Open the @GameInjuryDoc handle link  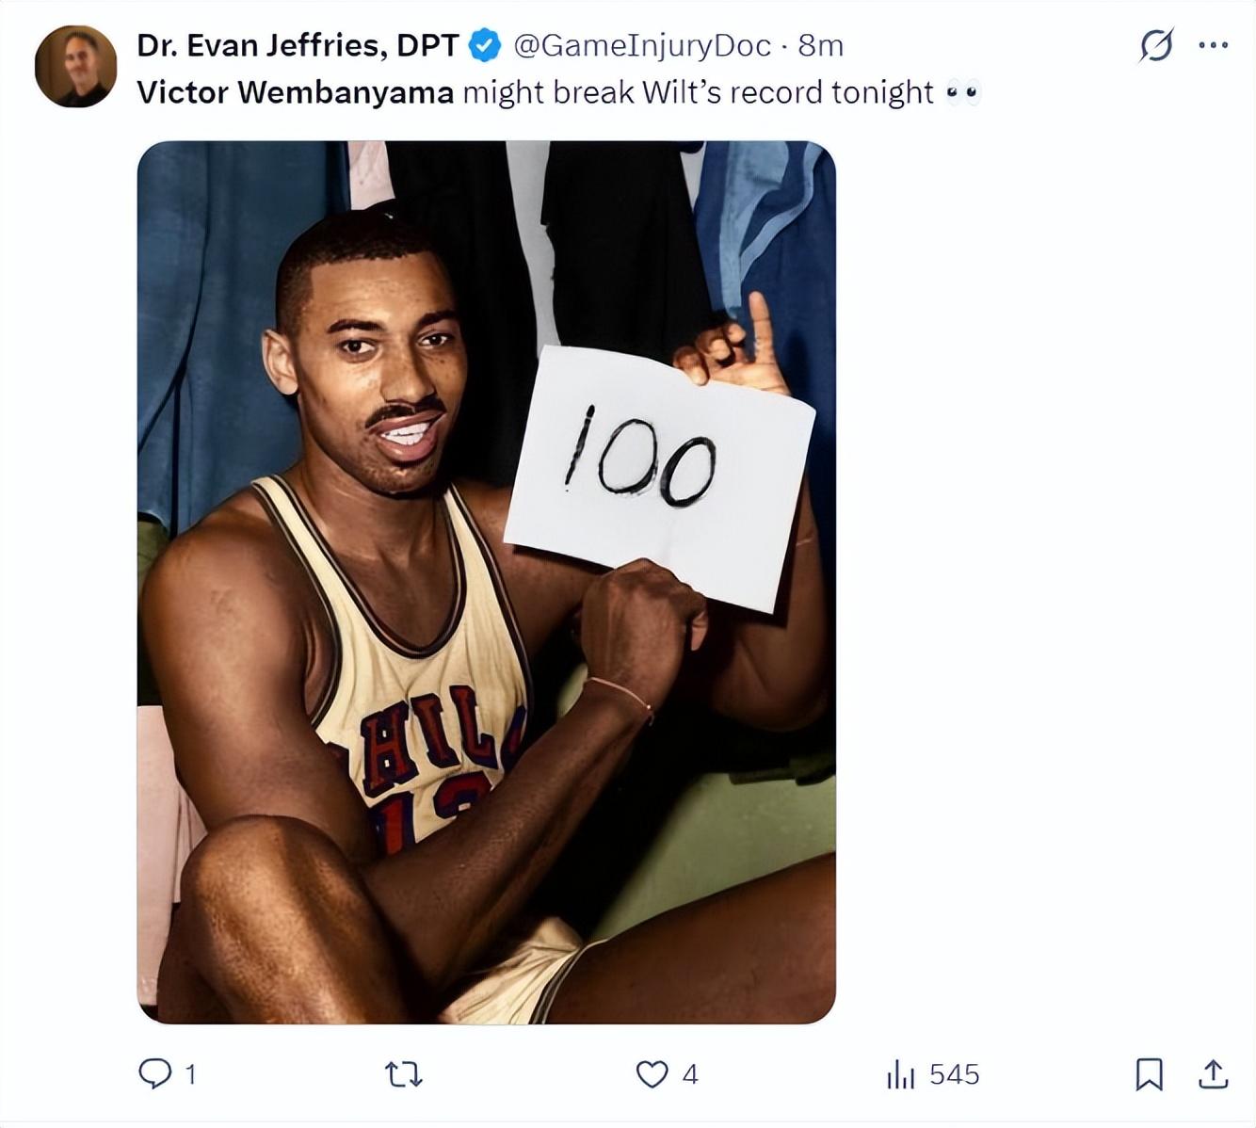pos(642,45)
